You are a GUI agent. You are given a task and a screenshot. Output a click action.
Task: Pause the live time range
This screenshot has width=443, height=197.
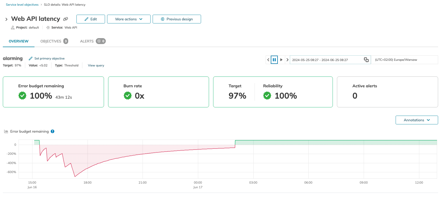click(274, 60)
